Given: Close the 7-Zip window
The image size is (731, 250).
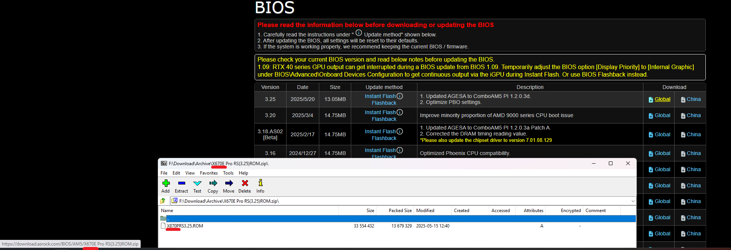Looking at the screenshot, I should (628, 163).
